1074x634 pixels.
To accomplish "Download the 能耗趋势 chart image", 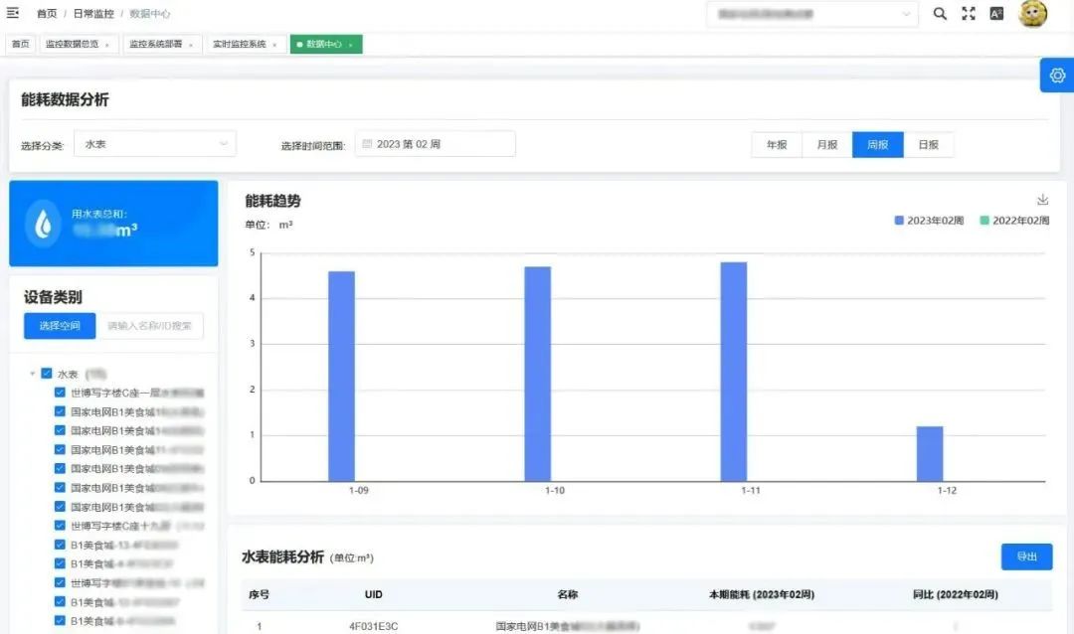I will [x=1042, y=199].
